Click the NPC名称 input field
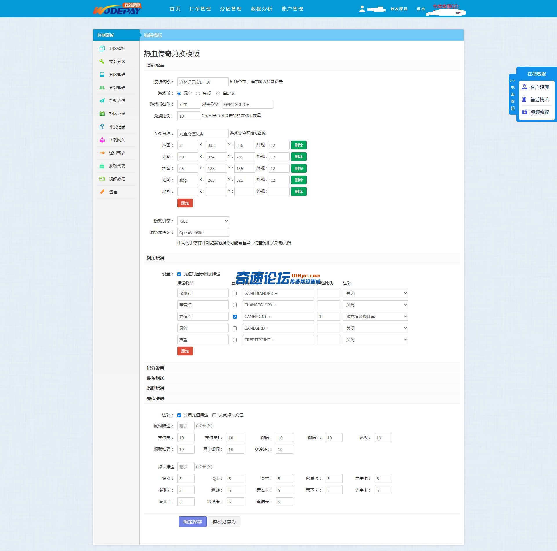This screenshot has height=551, width=557. click(x=203, y=133)
